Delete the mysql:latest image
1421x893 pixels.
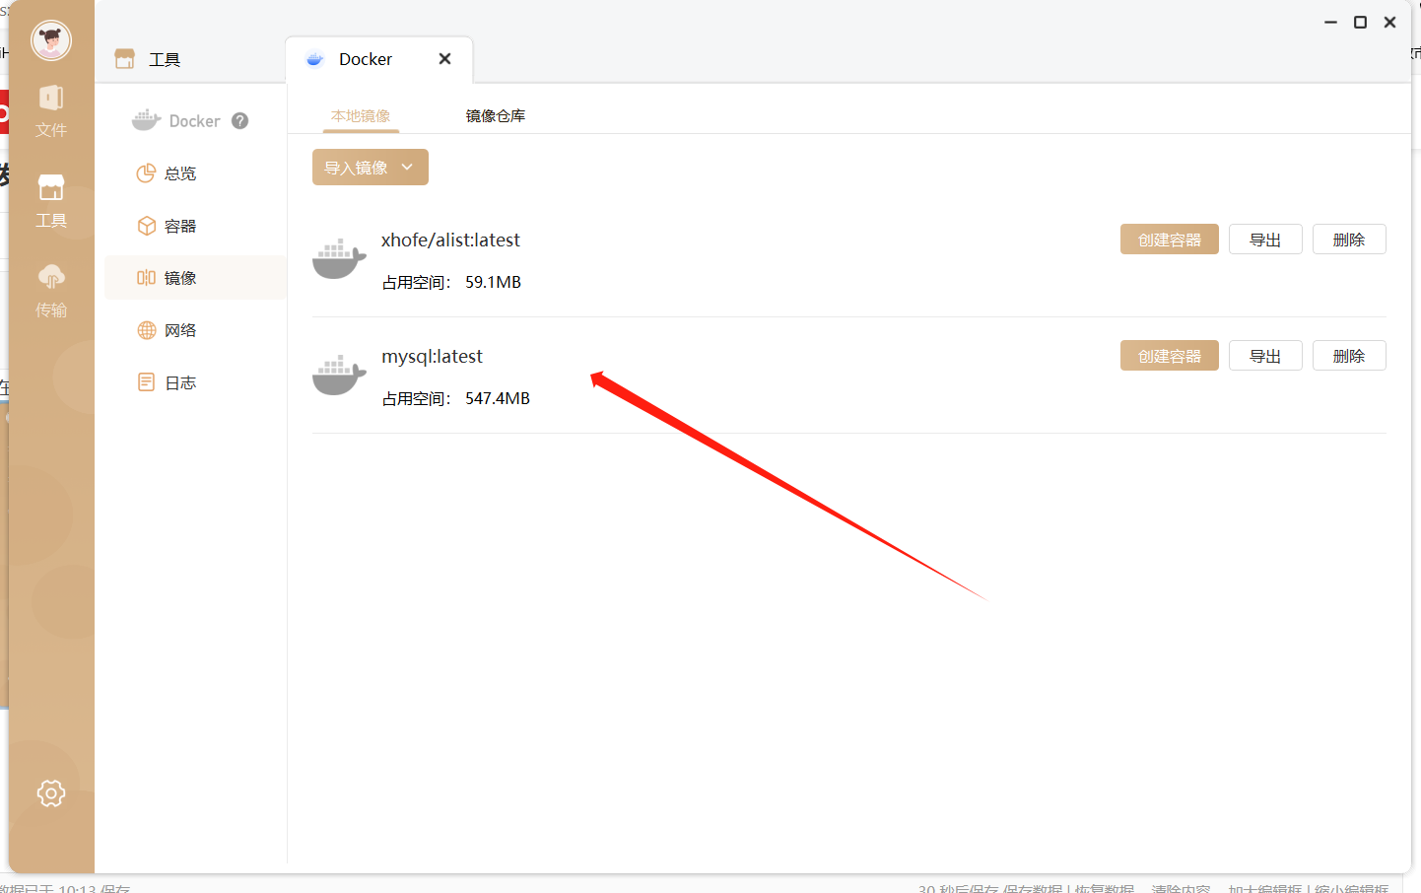(x=1349, y=356)
